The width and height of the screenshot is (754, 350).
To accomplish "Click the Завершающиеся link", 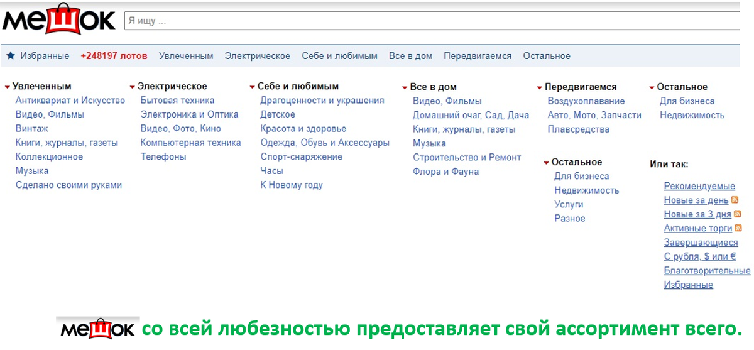I will pyautogui.click(x=701, y=243).
